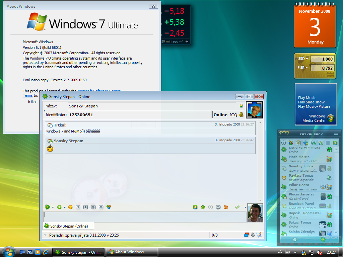The width and height of the screenshot is (343, 257).
Task: Expand the status bar arrow before Poslední zpráva
Action: click(x=45, y=235)
